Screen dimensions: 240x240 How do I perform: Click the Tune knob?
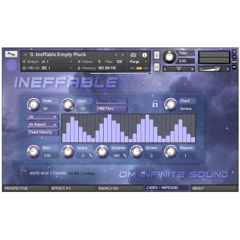[169, 57]
